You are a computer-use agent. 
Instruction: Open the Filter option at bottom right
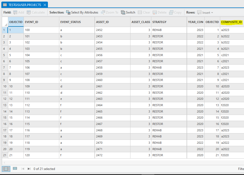click(241, 169)
